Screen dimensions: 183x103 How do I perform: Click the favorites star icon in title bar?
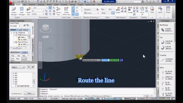[154, 2]
